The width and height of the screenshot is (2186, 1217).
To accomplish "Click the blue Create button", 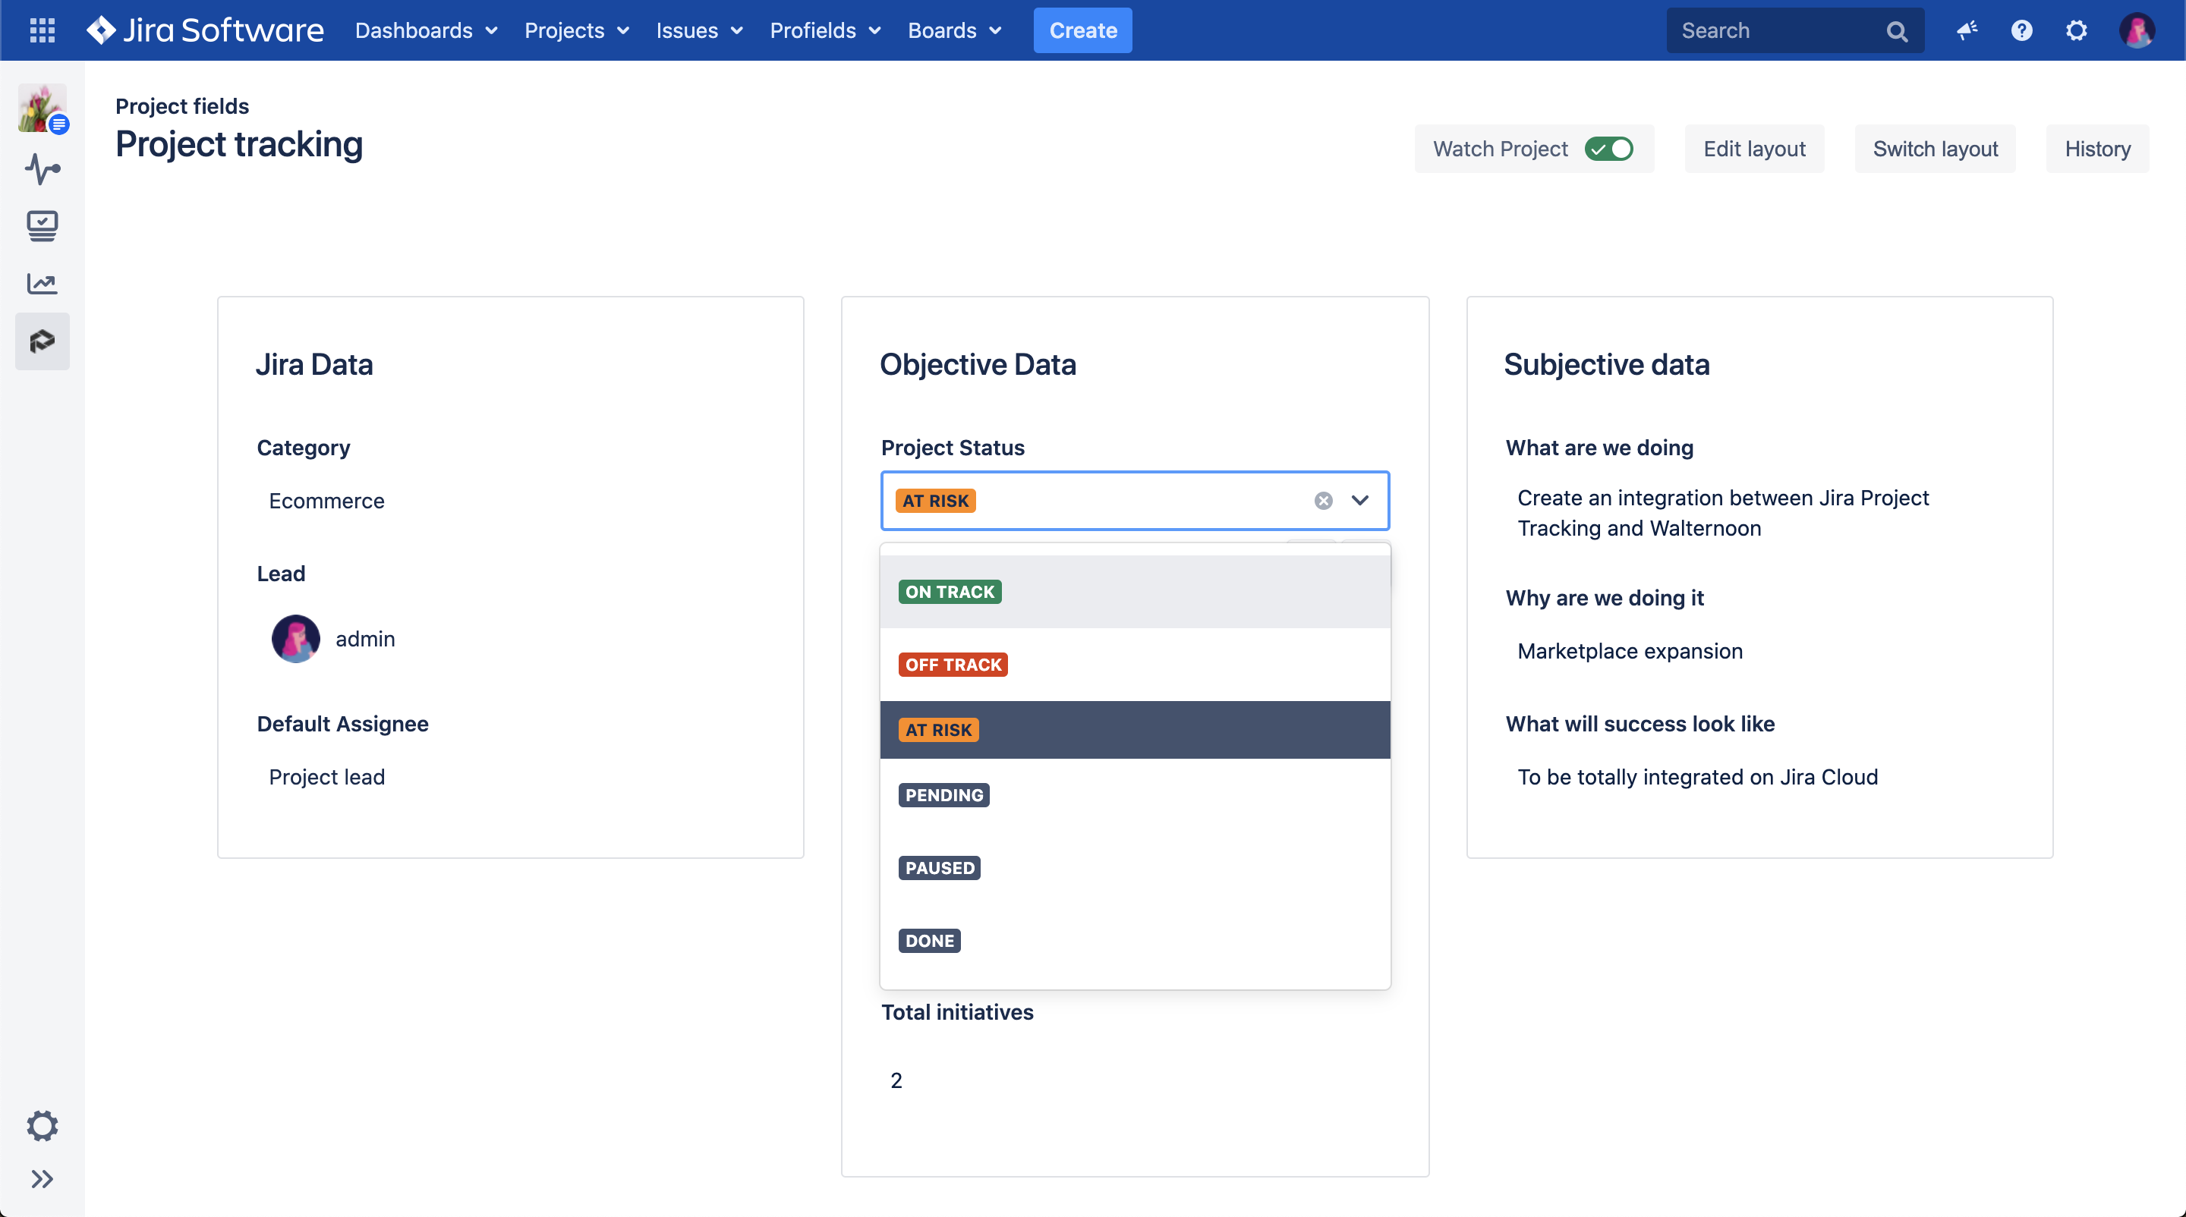I will pyautogui.click(x=1082, y=30).
